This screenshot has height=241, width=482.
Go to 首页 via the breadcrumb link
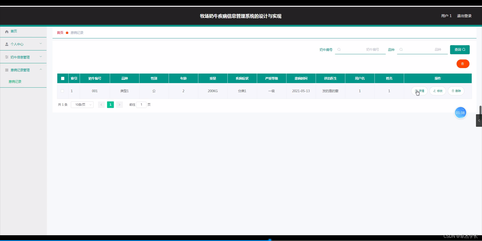[60, 33]
